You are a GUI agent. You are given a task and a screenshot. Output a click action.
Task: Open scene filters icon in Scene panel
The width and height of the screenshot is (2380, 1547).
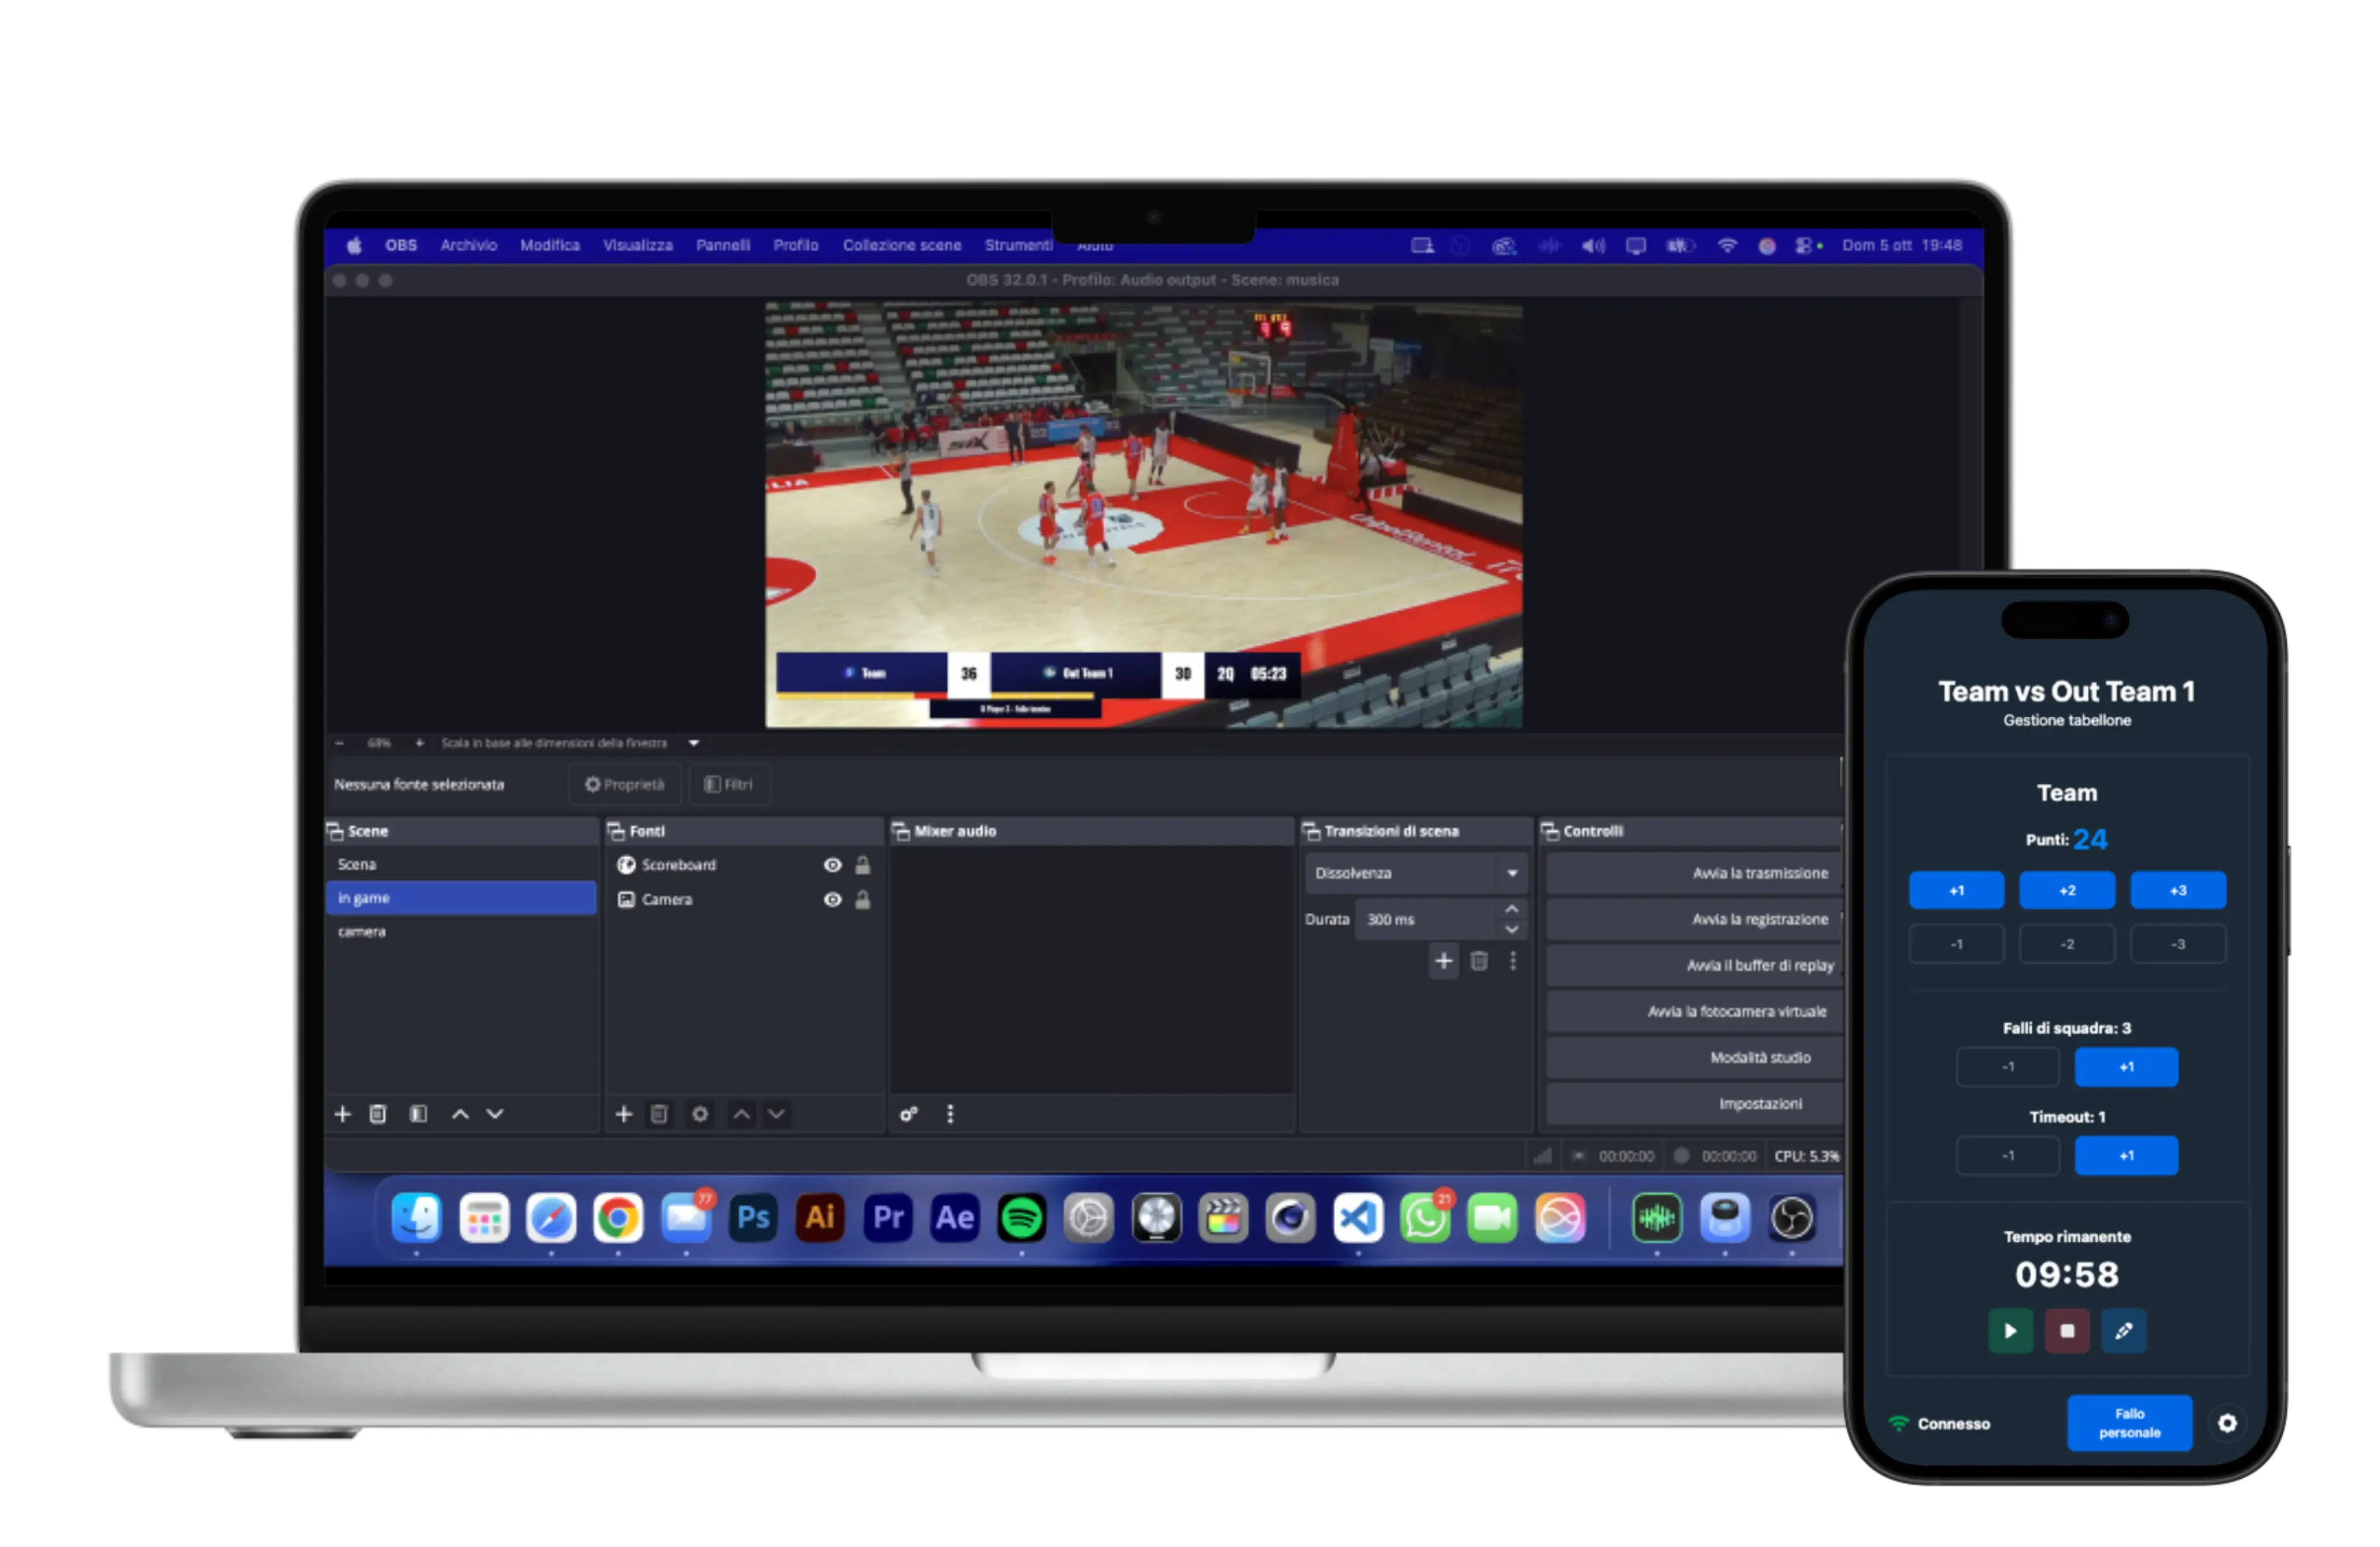click(418, 1113)
